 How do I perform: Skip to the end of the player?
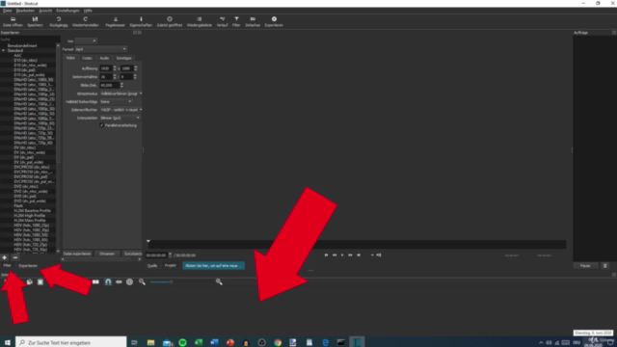(x=359, y=254)
